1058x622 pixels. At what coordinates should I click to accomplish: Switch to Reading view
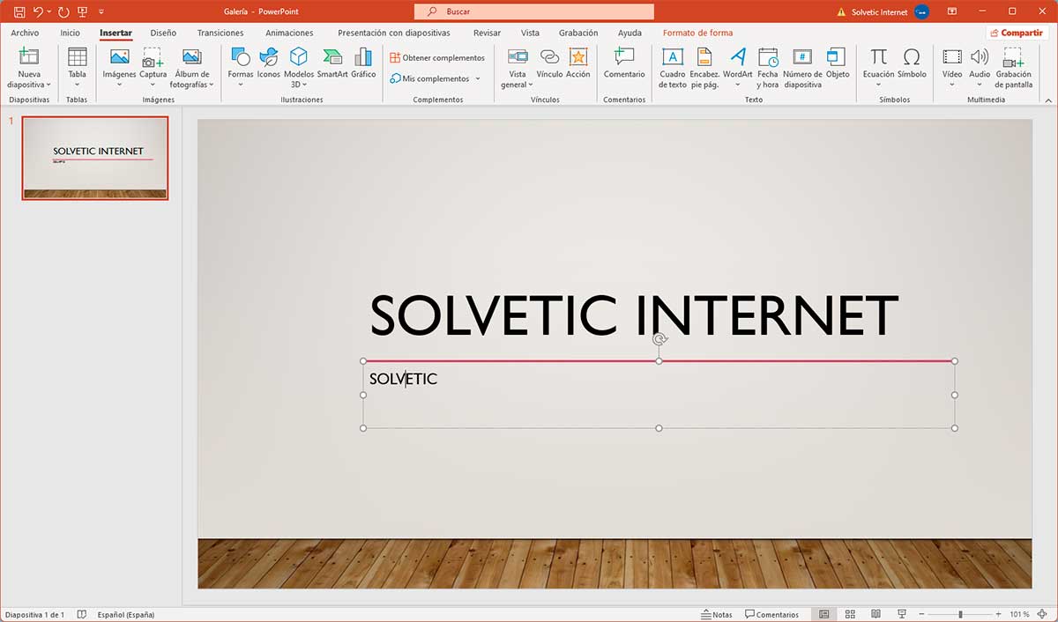coord(875,614)
